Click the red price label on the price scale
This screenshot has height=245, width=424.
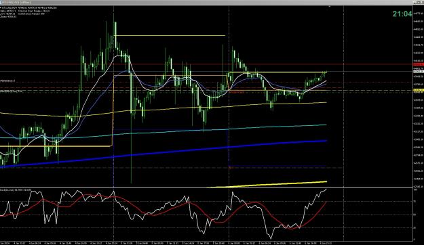pos(419,64)
